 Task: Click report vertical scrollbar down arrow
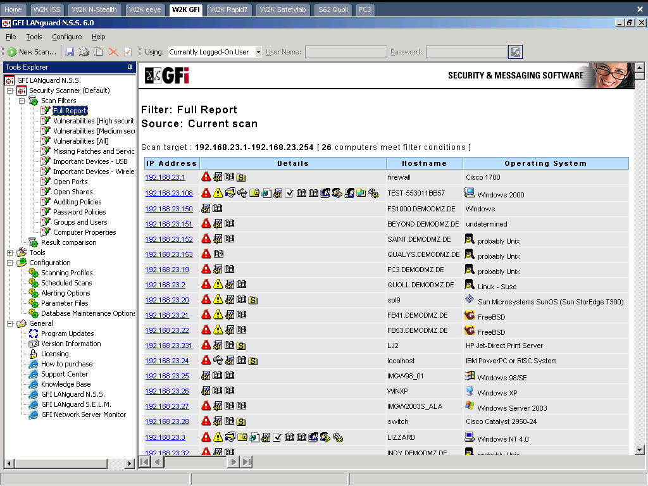(x=639, y=450)
